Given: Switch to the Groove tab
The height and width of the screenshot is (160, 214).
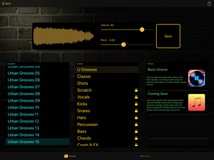Looking at the screenshot, I should click(70, 156).
